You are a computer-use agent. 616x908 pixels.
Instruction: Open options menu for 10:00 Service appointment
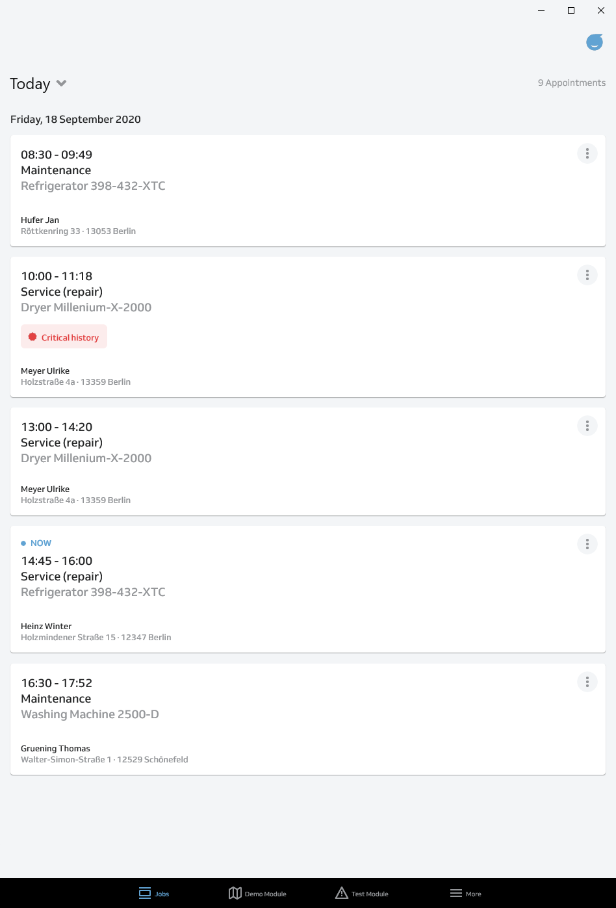tap(587, 275)
